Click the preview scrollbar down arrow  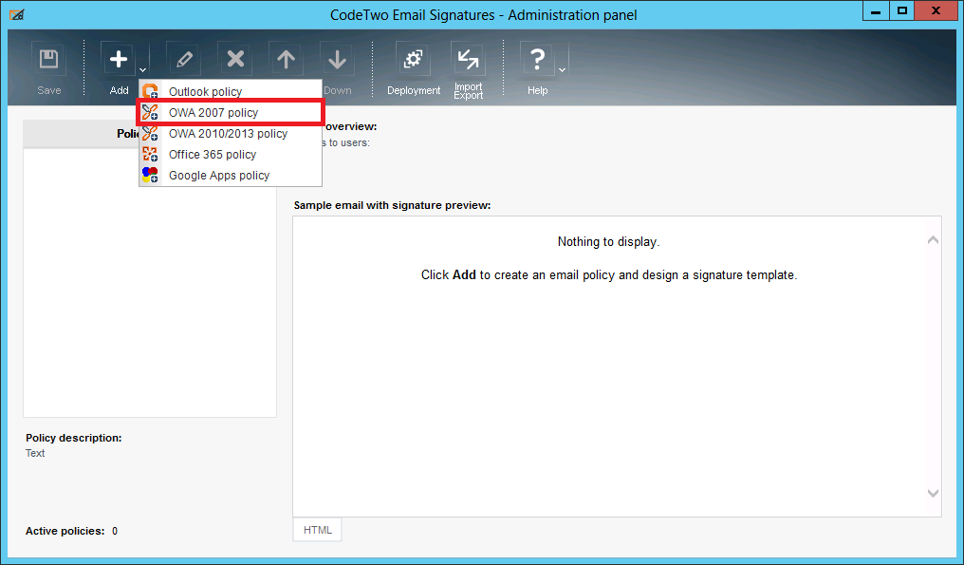coord(933,493)
